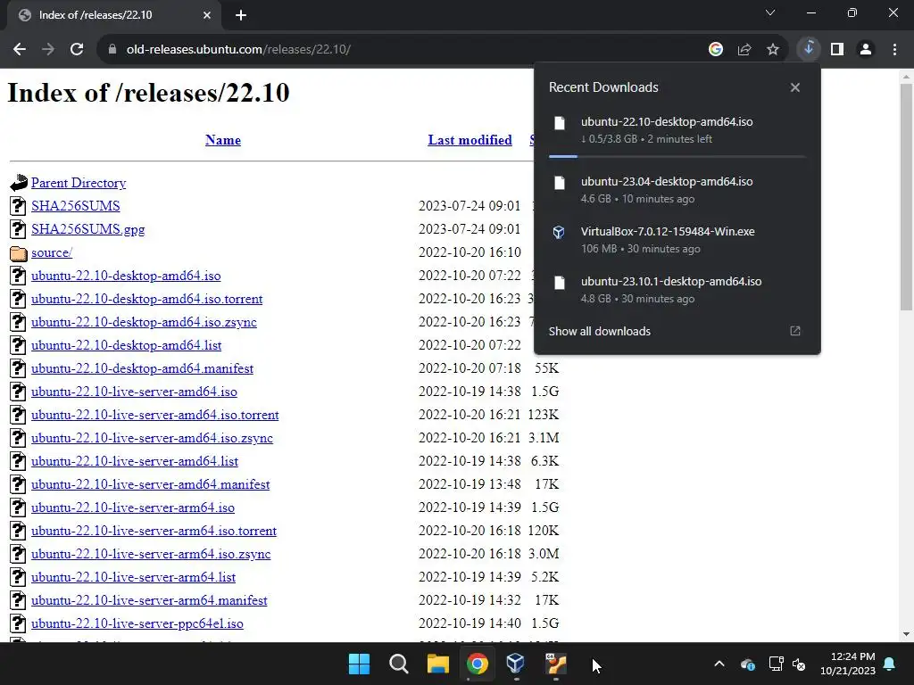The height and width of the screenshot is (685, 914).
Task: Open VirtualBox from the taskbar
Action: point(516,664)
